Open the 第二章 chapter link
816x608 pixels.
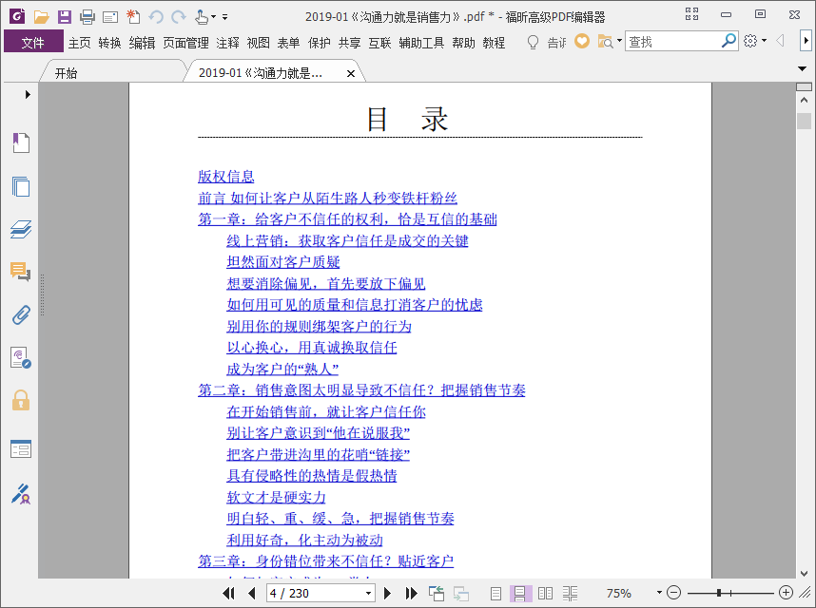click(x=361, y=389)
